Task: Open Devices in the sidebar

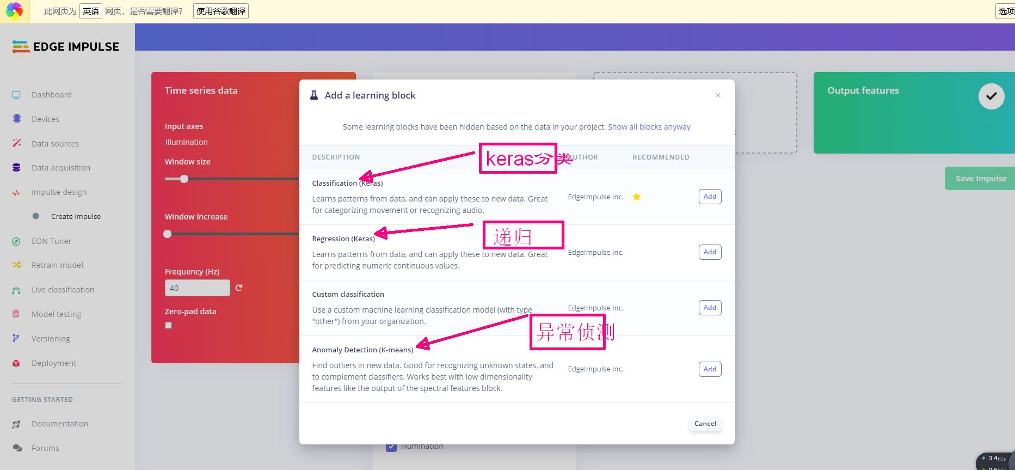Action: (45, 119)
